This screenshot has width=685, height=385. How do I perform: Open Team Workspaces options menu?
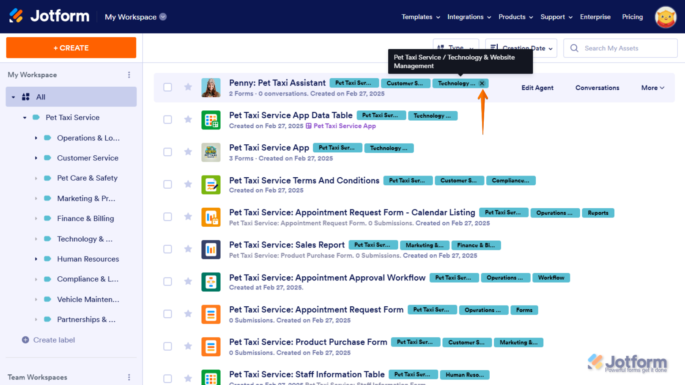pos(129,377)
